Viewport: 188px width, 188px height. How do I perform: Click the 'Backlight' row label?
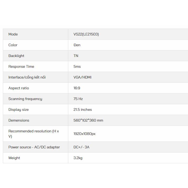(x=16, y=56)
